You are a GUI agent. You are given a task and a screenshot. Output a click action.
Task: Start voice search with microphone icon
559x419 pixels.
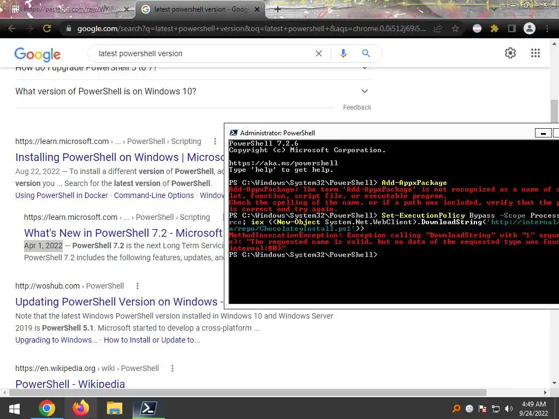tap(343, 53)
